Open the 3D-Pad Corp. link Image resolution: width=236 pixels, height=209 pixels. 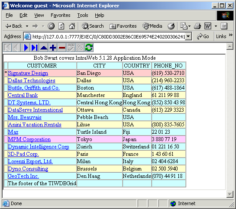click(x=23, y=154)
